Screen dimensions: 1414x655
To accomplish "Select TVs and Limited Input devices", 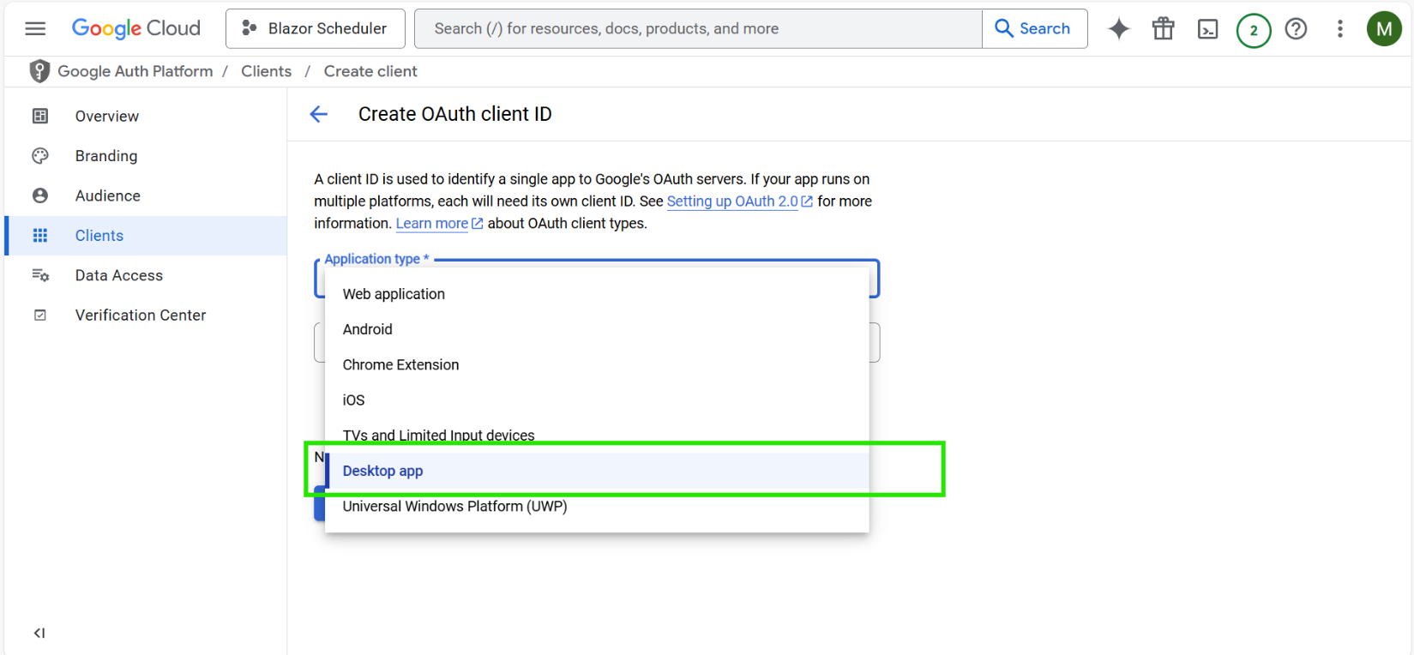I will click(x=597, y=436).
